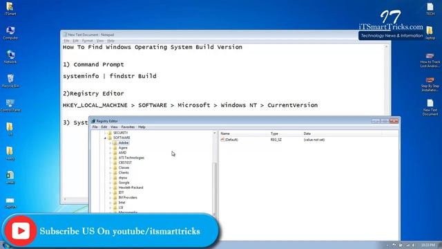This screenshot has height=249, width=442.
Task: Click the SOFTWARE key folder icon
Action: coord(110,138)
